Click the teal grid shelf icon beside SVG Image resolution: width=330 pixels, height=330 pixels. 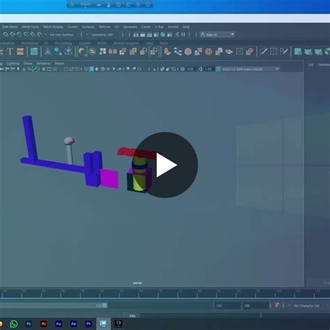click(x=34, y=52)
